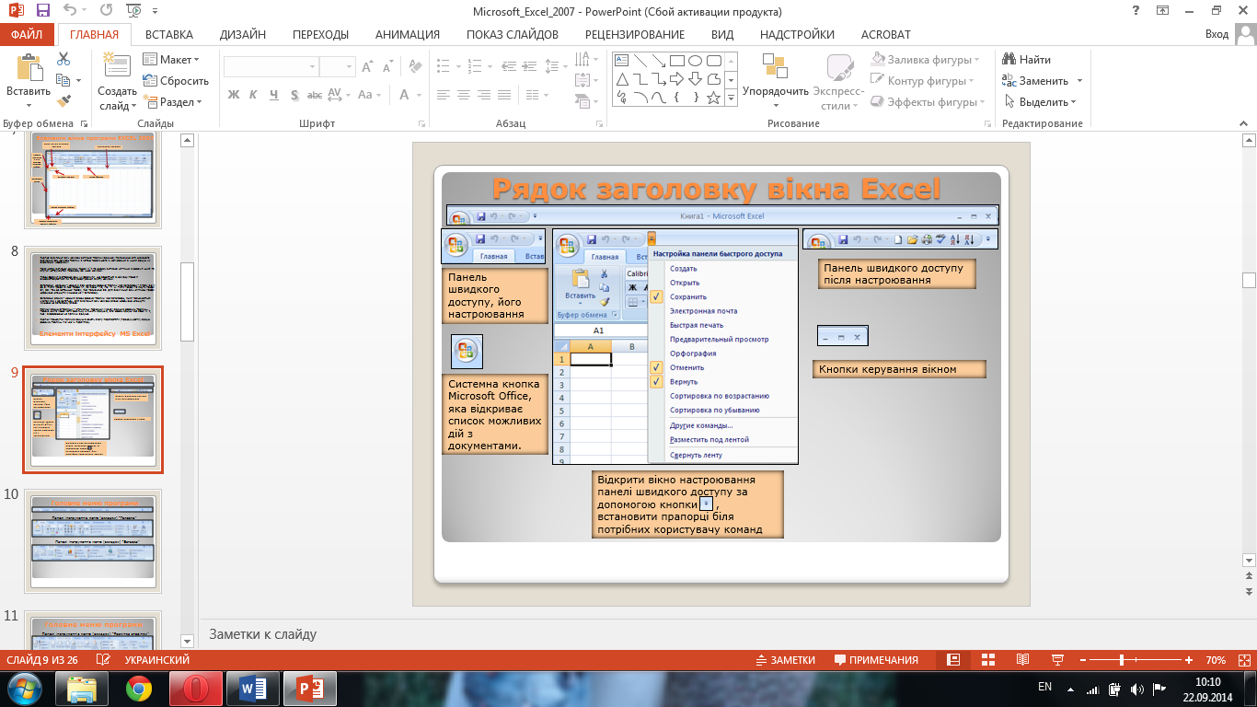Screen dimensions: 1257x707
Task: Customize quick access toolbar dropdown arrow
Action: point(153,12)
